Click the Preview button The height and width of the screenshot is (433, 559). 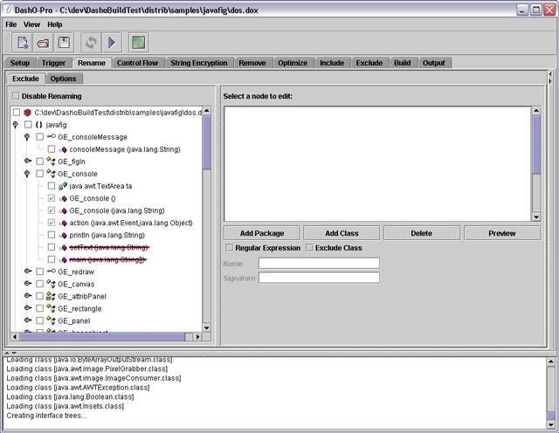pos(502,233)
